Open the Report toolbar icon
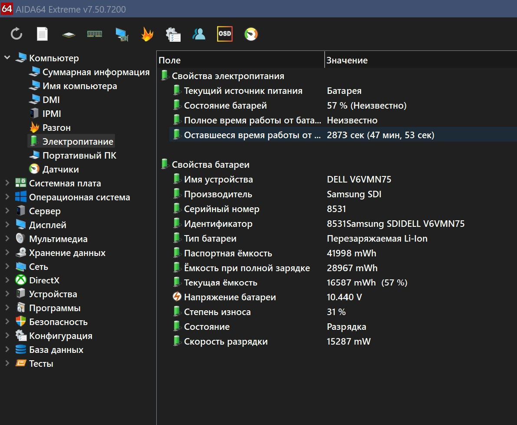The width and height of the screenshot is (517, 425). tap(42, 34)
